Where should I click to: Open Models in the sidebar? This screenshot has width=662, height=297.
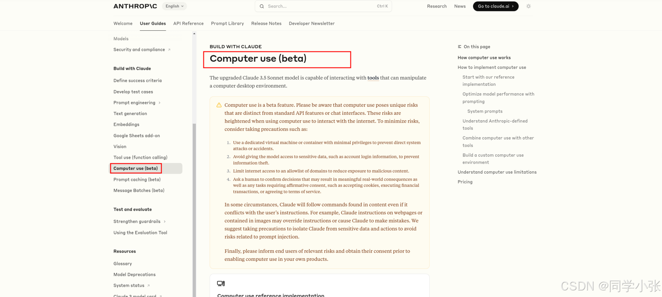pos(121,39)
